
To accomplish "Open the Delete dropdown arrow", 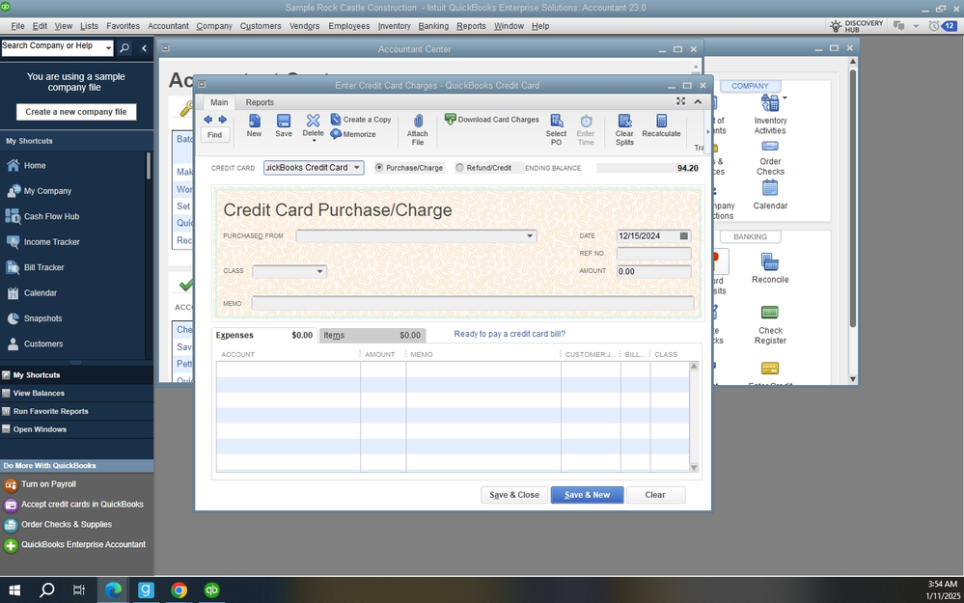I will (x=314, y=141).
